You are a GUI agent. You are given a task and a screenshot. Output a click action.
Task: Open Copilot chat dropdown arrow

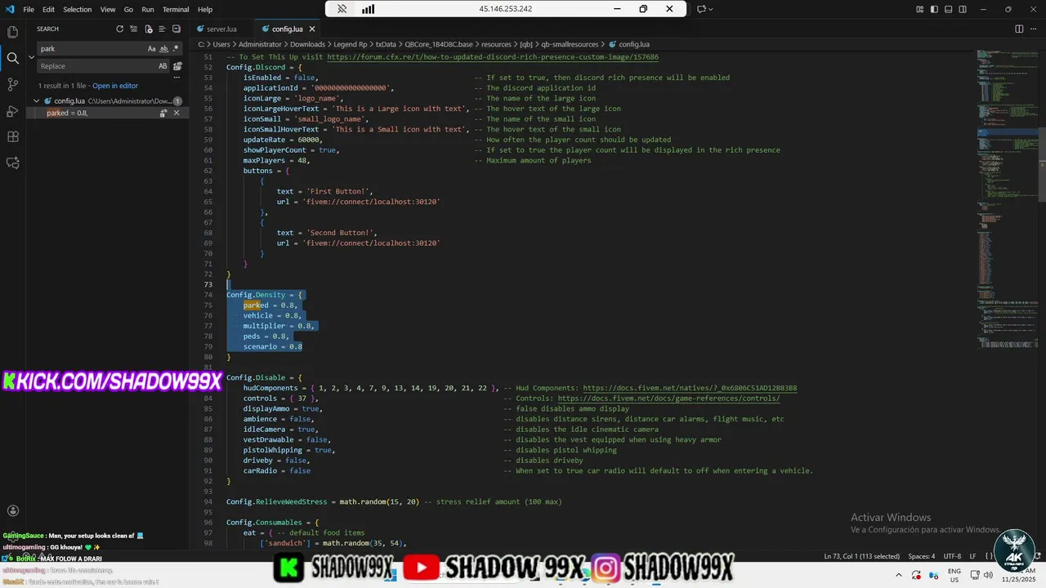pyautogui.click(x=711, y=9)
